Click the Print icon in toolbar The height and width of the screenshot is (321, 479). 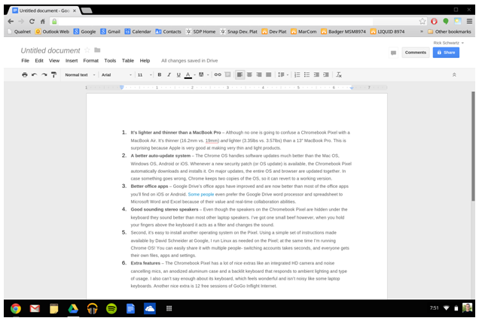[25, 75]
